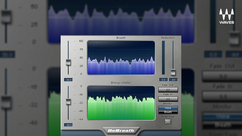Click the reduction meter readout 0.0
The height and width of the screenshot is (136, 242).
click(x=163, y=80)
